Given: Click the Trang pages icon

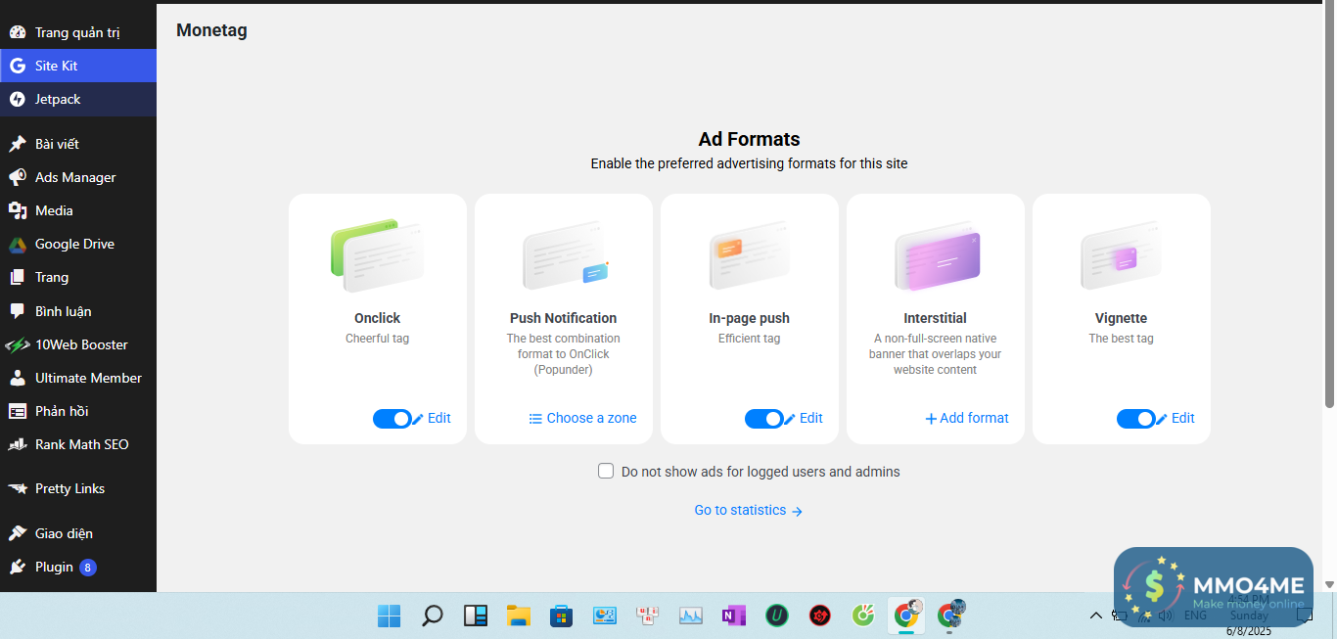Looking at the screenshot, I should click(18, 278).
